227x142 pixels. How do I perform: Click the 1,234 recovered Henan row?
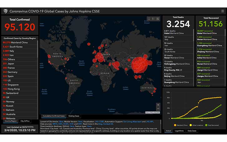pyautogui.click(x=210, y=38)
